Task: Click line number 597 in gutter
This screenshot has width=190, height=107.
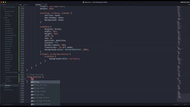Action: point(22,102)
